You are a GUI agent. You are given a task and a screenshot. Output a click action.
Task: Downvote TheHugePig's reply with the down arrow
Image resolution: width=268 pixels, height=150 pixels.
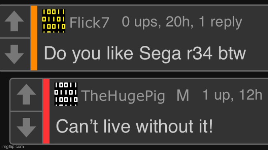coord(26,127)
